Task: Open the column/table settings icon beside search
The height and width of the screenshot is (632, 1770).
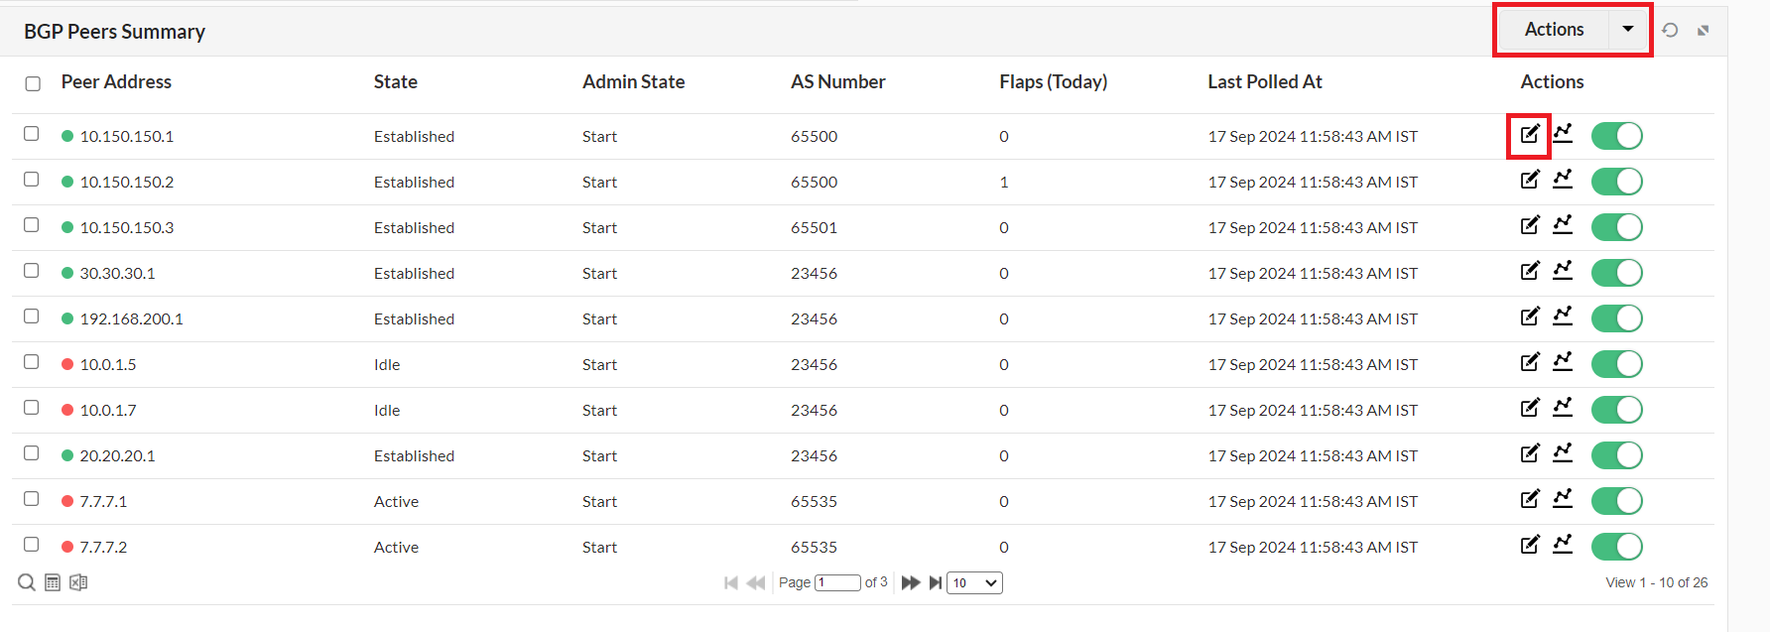Action: (x=52, y=582)
